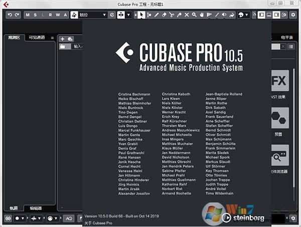Toggle the right zone visibility button
The image size is (301, 227).
coord(276,15)
